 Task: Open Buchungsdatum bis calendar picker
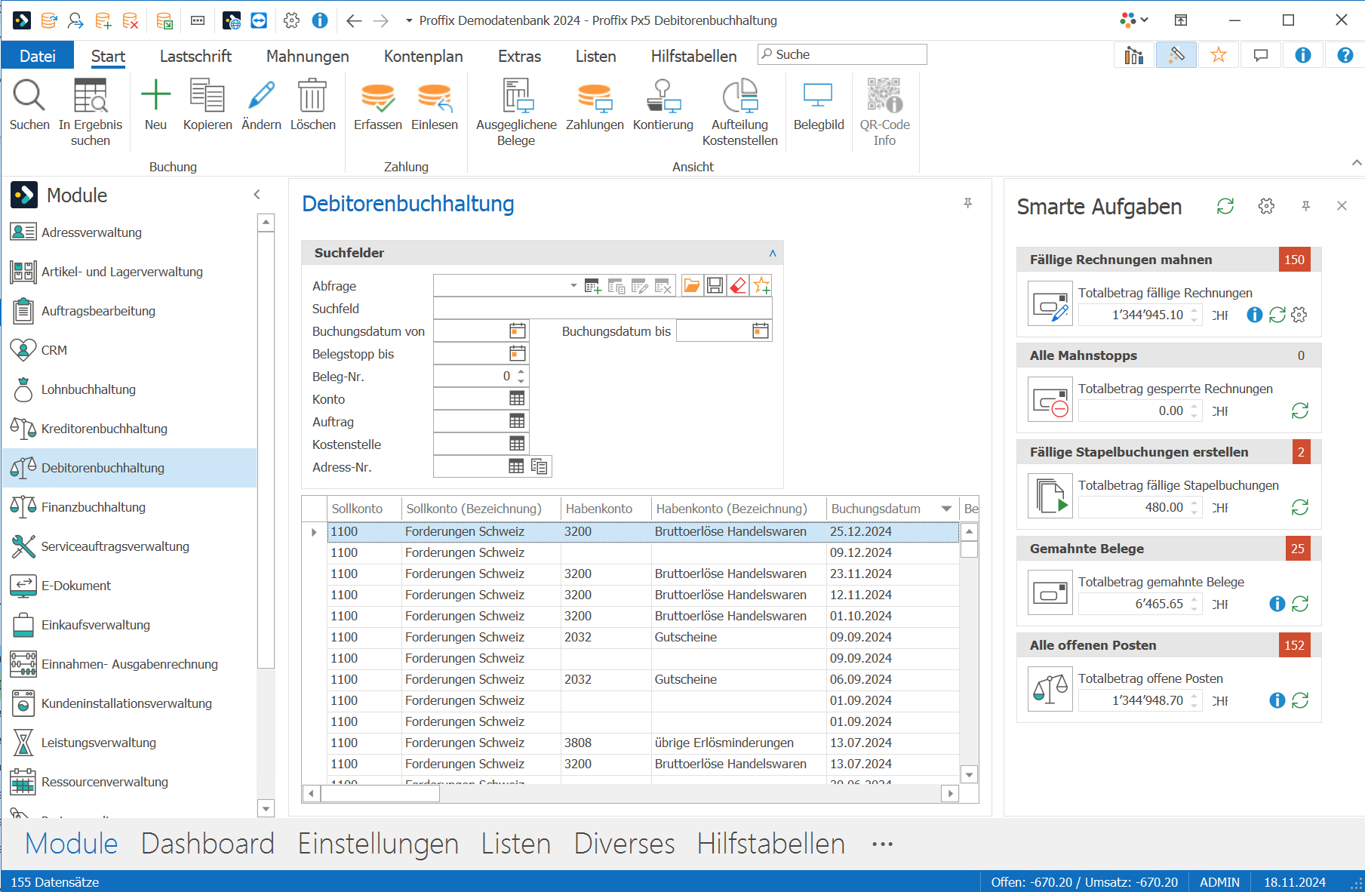click(x=761, y=331)
